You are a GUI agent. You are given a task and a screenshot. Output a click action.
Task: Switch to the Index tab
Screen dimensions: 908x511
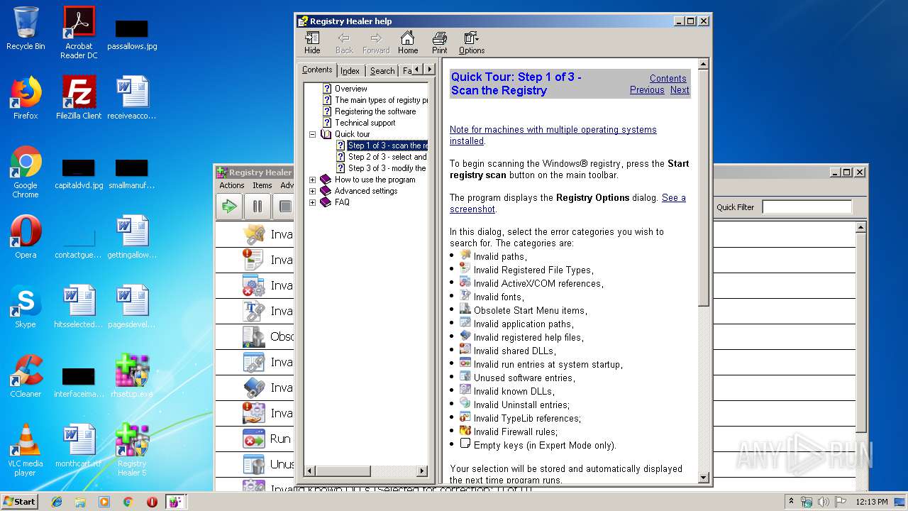tap(350, 71)
